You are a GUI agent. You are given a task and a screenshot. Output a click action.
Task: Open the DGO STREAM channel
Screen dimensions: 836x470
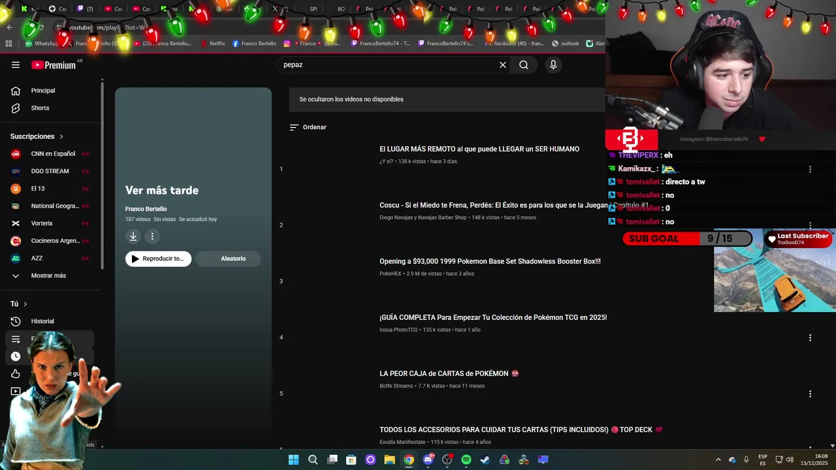(50, 171)
